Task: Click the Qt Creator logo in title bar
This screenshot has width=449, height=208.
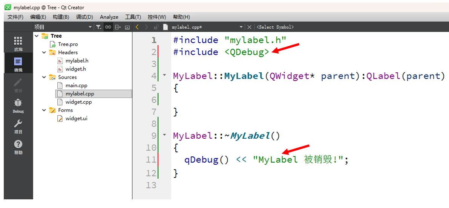Action: (x=8, y=8)
